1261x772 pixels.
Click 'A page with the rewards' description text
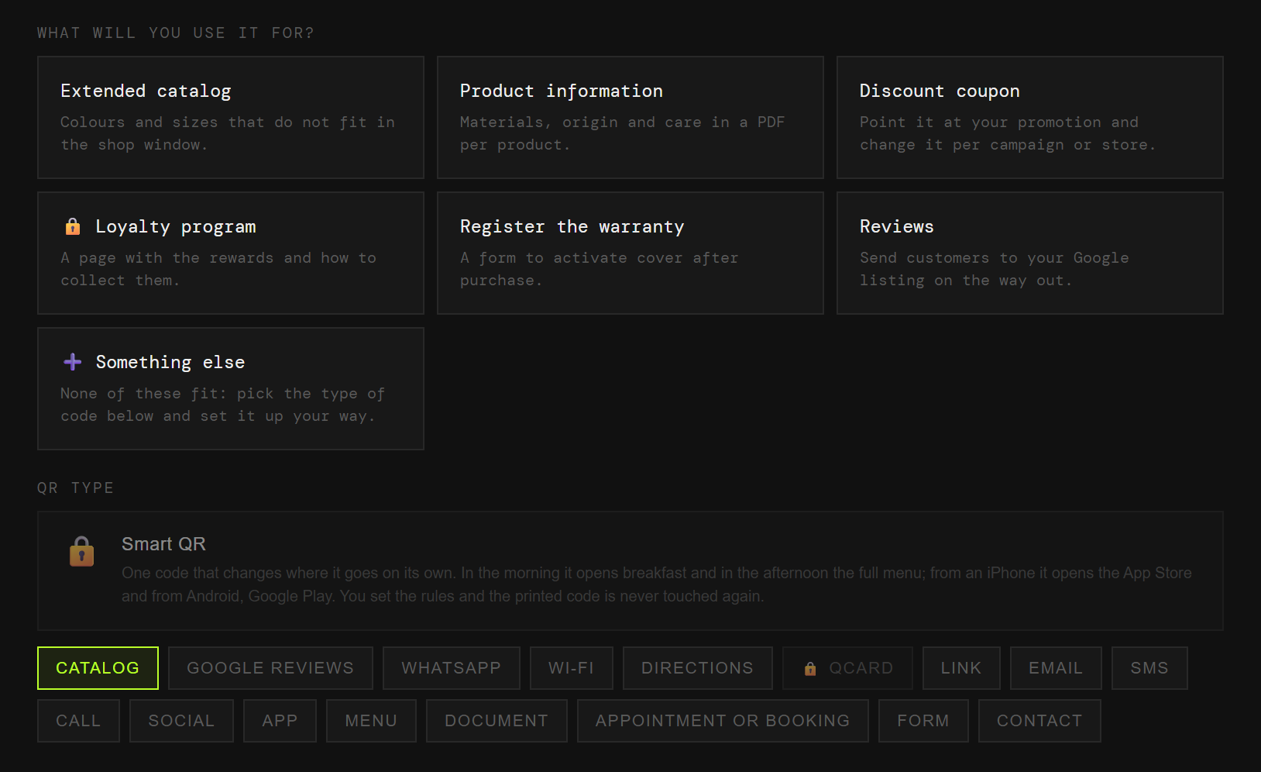tap(218, 269)
